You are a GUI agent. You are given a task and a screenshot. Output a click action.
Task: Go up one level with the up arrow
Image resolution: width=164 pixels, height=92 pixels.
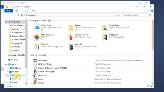tap(18, 15)
